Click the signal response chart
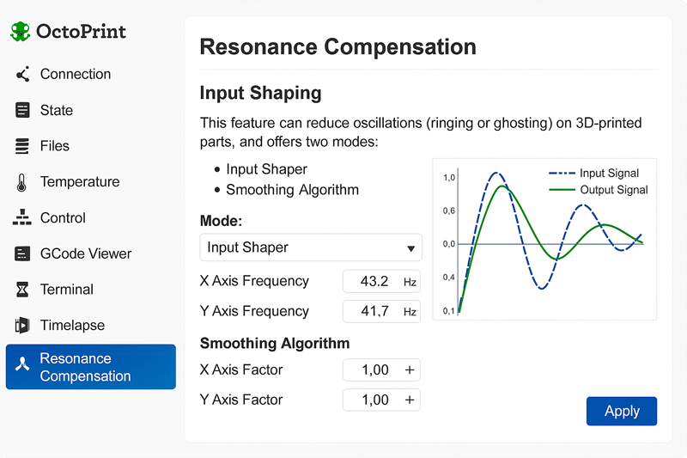Viewport: 687px width, 458px height. pos(544,239)
